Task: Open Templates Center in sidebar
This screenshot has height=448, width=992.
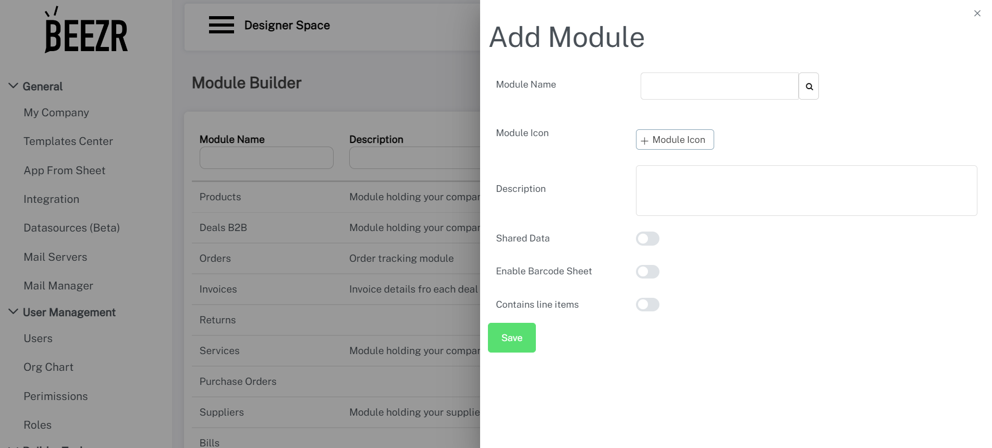Action: [x=68, y=141]
